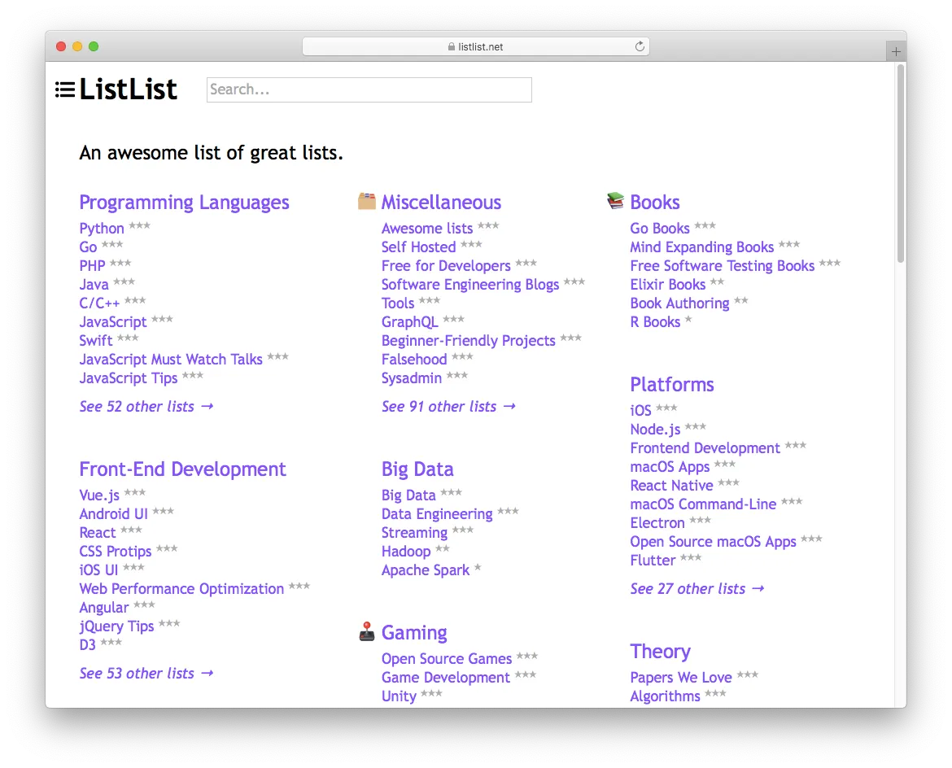
Task: See 52 other Programming Languages lists
Action: (138, 406)
